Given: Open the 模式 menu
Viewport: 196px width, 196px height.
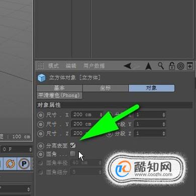Looking at the screenshot, I should pos(53,66).
